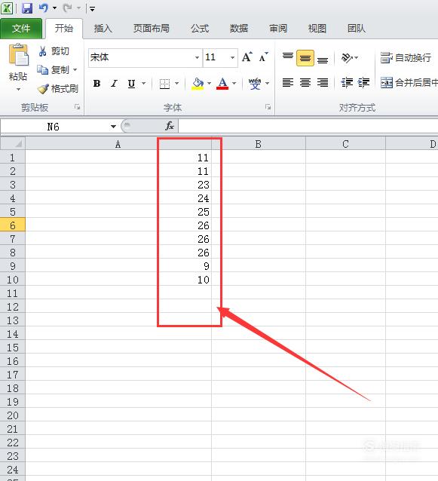Expand Paste options arrow
This screenshot has width=438, height=481.
pos(18,89)
